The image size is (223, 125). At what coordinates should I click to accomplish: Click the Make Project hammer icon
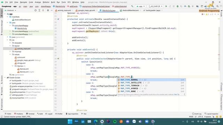click(132, 6)
